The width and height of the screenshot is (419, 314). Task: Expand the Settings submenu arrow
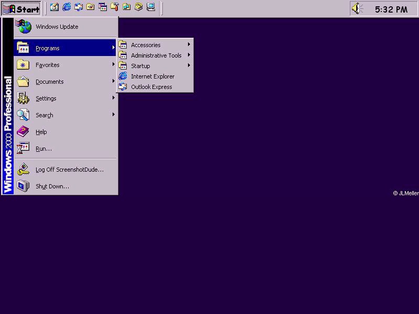click(113, 98)
